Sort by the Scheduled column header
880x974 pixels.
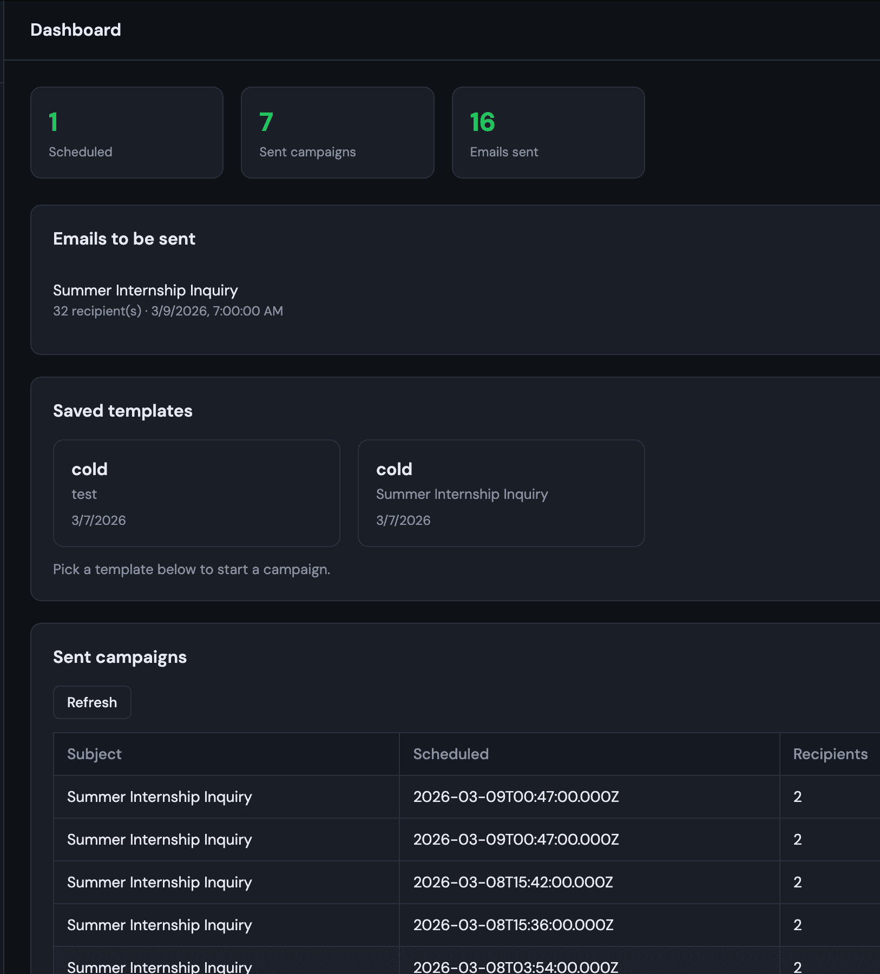451,754
